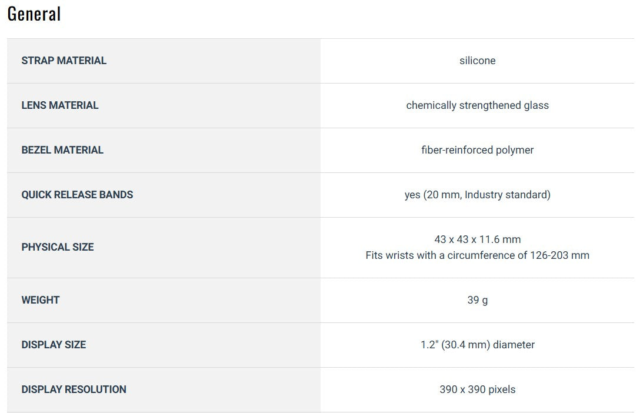Select the DISPLAY SIZE row label
Screen dimensions: 643x413
click(x=54, y=345)
